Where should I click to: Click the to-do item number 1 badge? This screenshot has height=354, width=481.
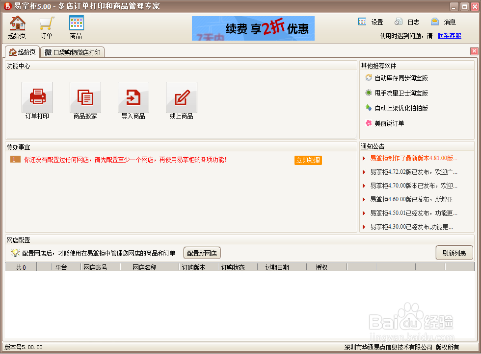coord(15,159)
